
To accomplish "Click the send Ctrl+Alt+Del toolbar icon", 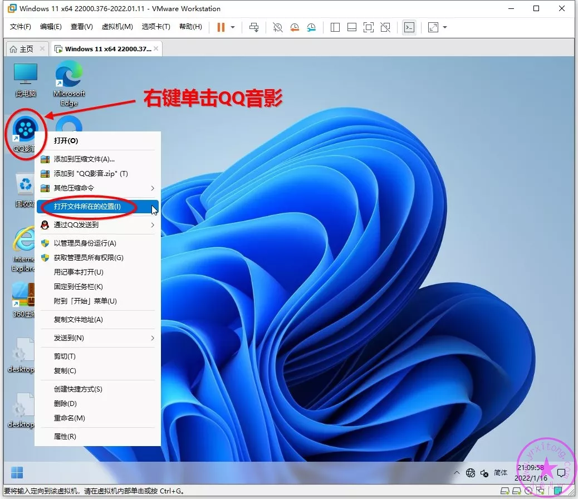I will (254, 27).
